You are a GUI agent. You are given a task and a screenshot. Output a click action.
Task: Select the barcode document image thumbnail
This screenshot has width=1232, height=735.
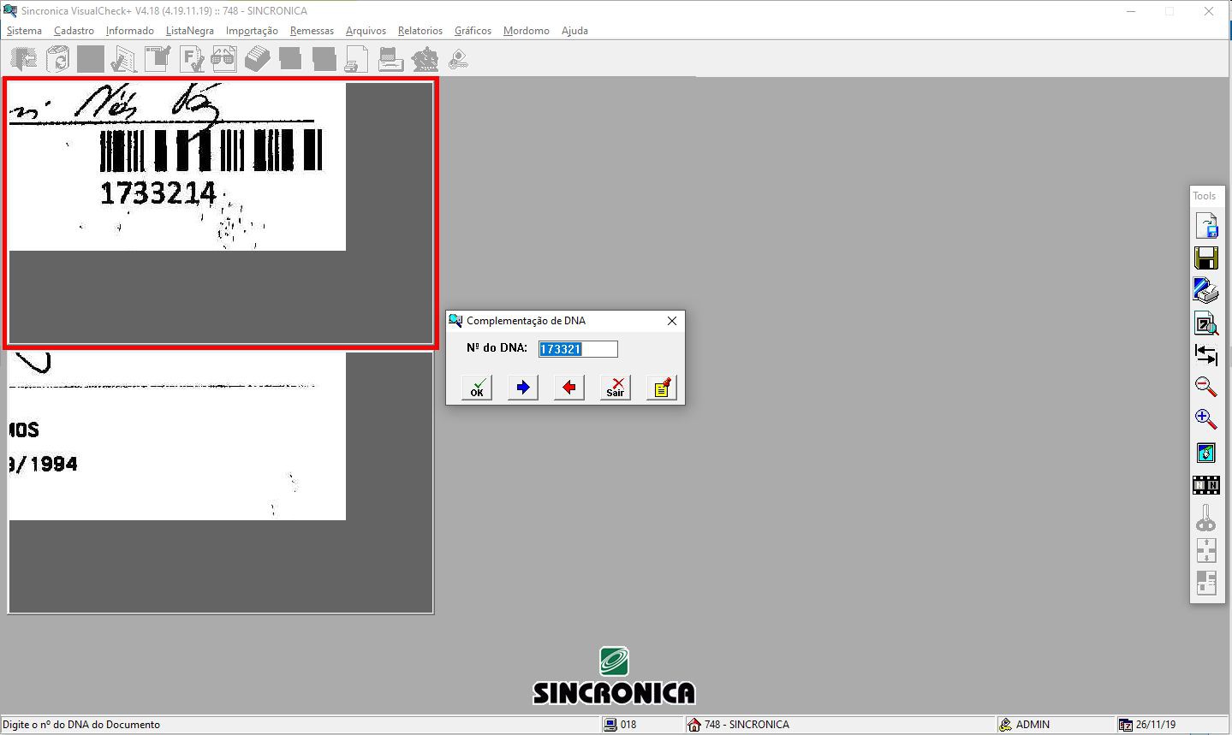coord(221,213)
